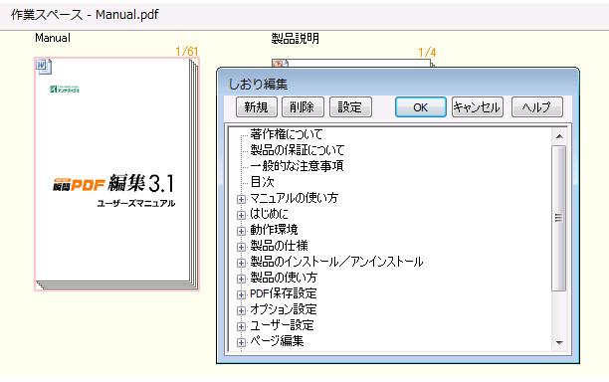The width and height of the screenshot is (609, 382).
Task: Select the 製品の仕様 bookmark text
Action: [279, 246]
